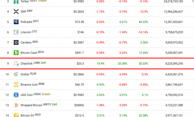Image resolution: width=194 pixels, height=117 pixels.
Task: Open the Cardano coin page
Action: coord(26,42)
